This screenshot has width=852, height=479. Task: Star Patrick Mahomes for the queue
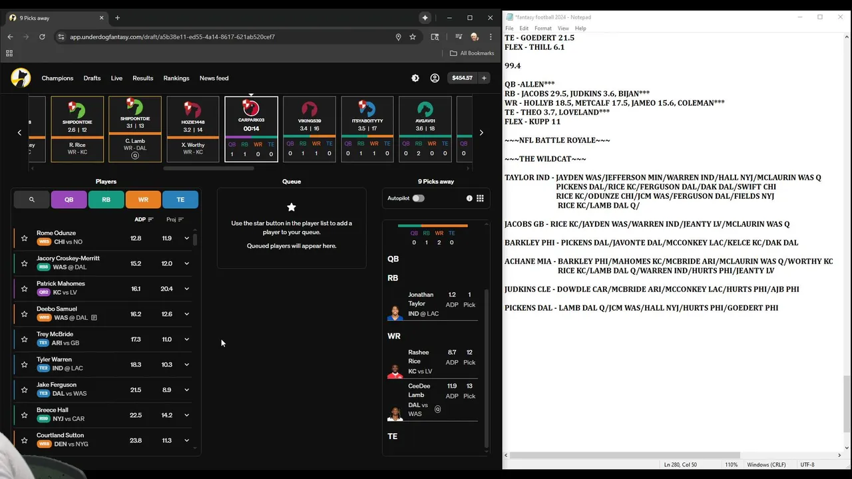[25, 289]
